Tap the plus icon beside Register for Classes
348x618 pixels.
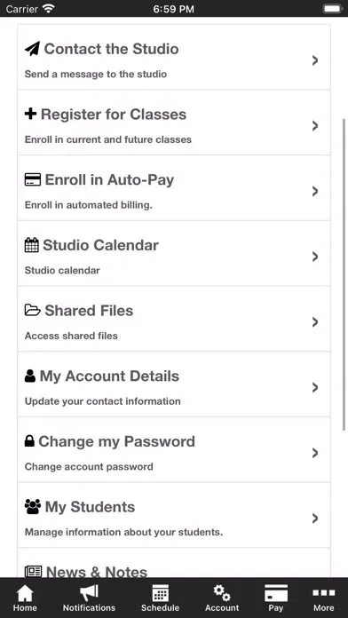[30, 115]
